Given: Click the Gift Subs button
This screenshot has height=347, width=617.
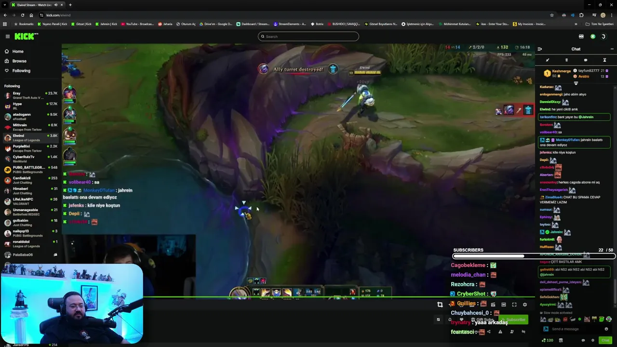Looking at the screenshot, I should 483,320.
